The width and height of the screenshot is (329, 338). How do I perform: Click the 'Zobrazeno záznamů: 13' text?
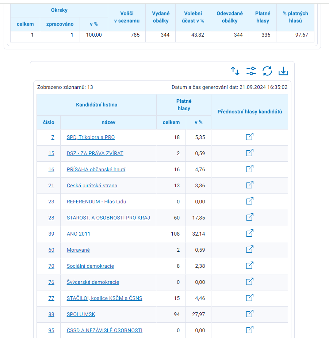(65, 87)
